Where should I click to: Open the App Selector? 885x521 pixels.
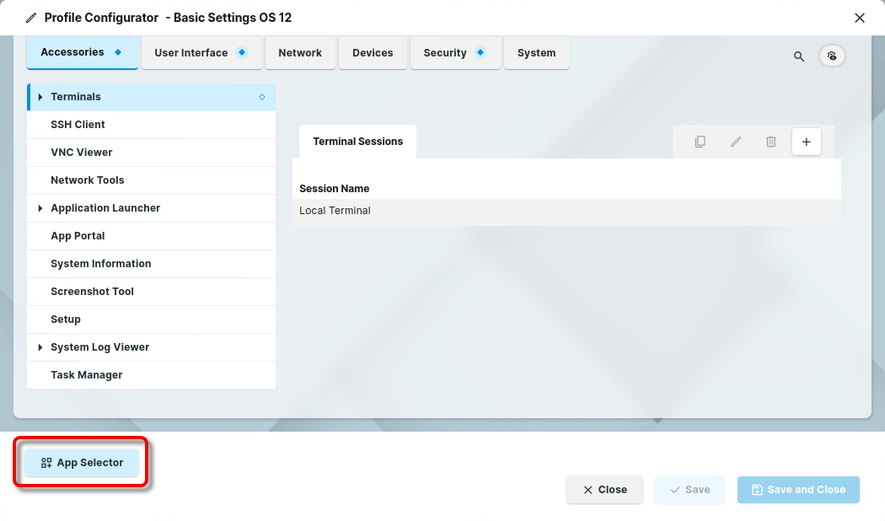click(82, 463)
